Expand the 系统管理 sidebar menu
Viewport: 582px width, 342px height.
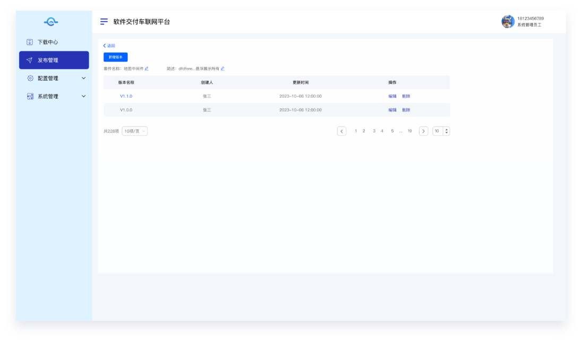coord(83,96)
